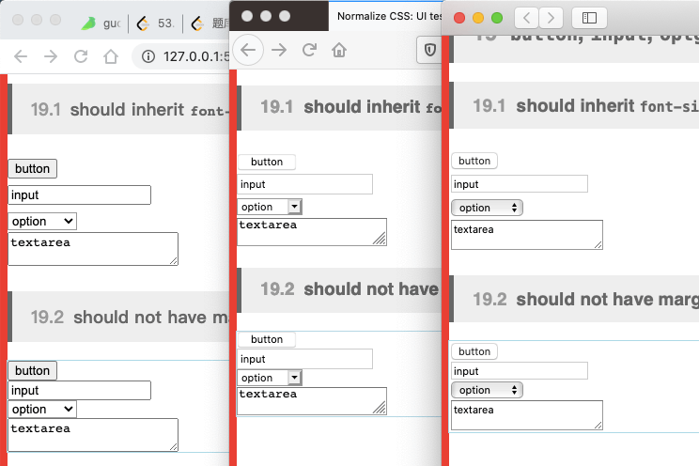
Task: Click Chrome's home icon
Action: (x=111, y=56)
